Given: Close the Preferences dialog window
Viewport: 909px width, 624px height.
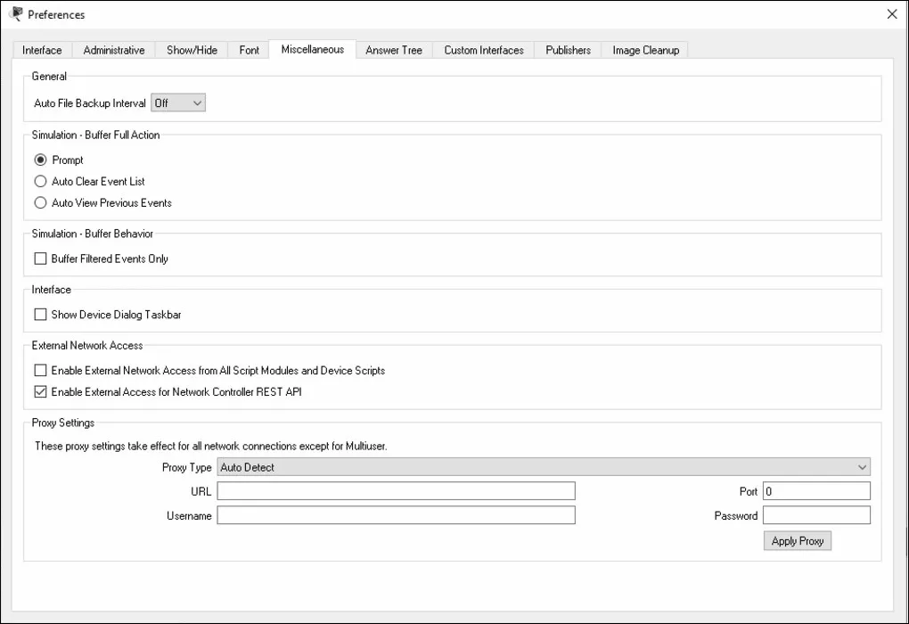Looking at the screenshot, I should (x=891, y=14).
